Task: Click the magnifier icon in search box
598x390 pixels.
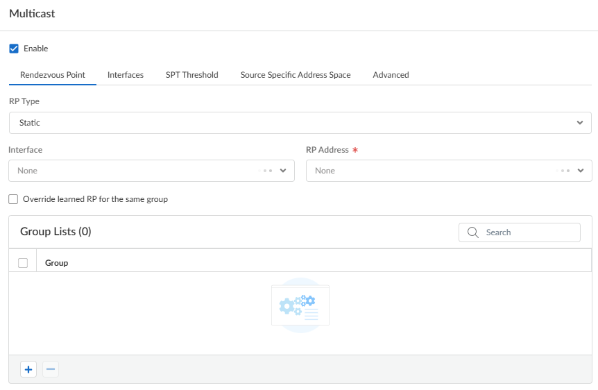Action: point(474,232)
